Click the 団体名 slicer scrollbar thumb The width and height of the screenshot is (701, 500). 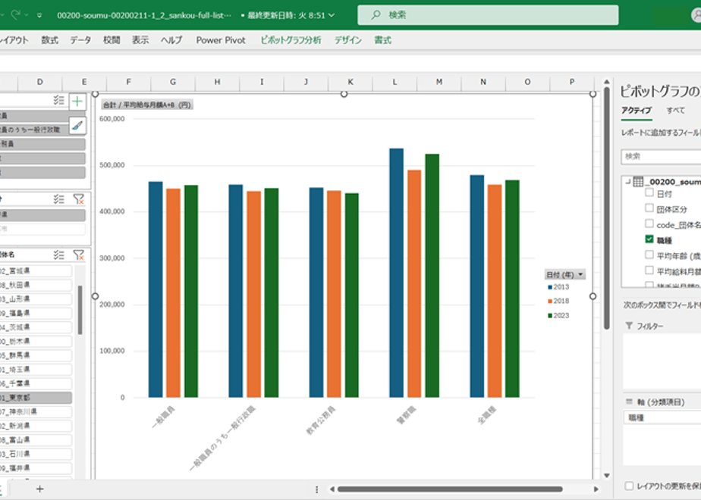pos(80,310)
